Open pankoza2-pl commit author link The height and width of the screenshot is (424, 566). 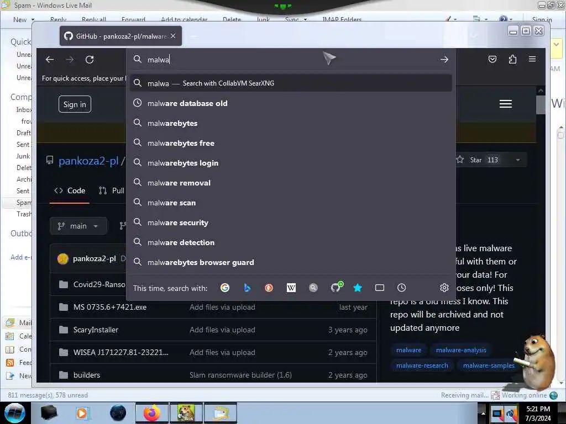[x=94, y=258]
